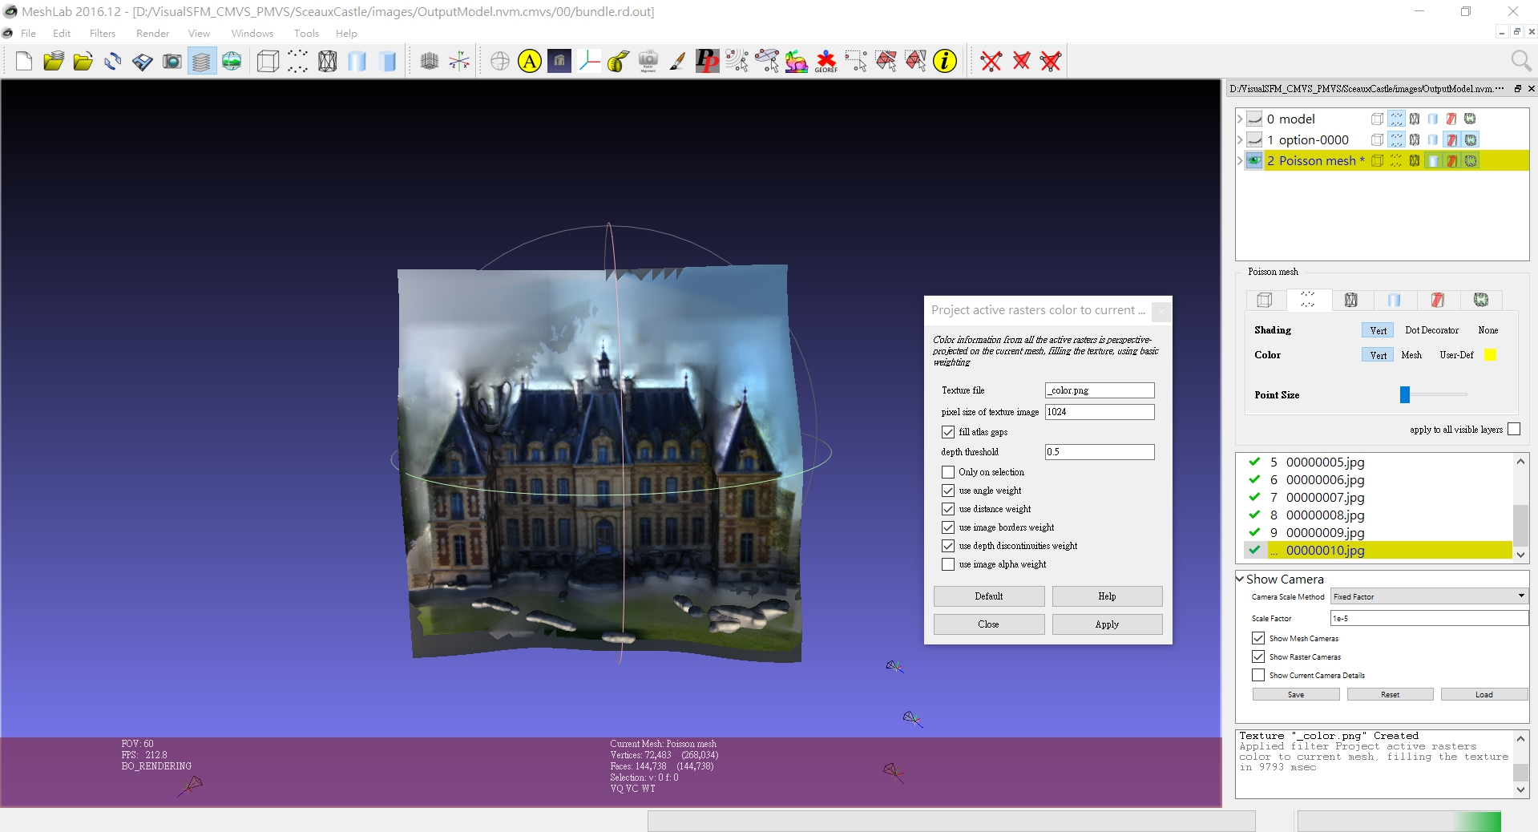Open the Filters menu

[x=102, y=33]
